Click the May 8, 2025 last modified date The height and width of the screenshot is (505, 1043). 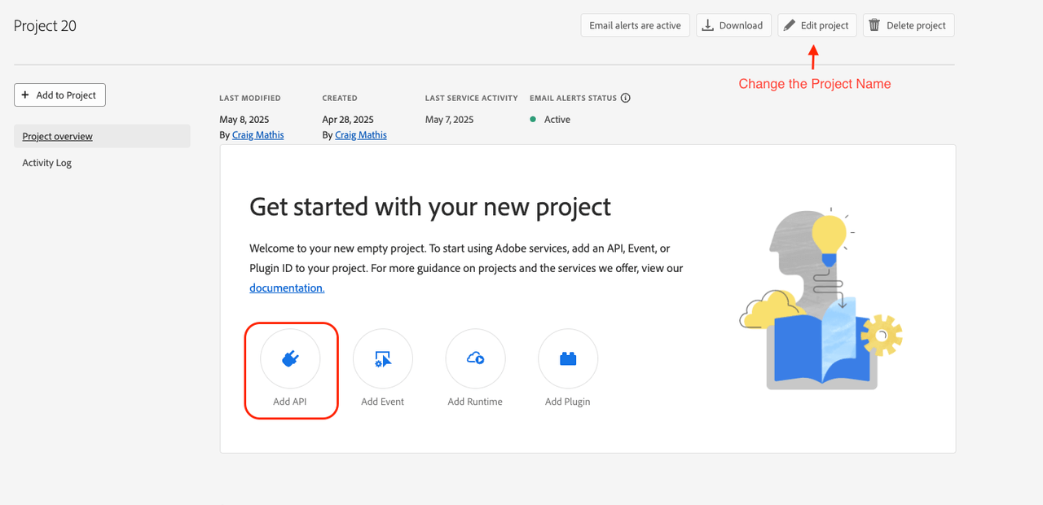point(244,120)
